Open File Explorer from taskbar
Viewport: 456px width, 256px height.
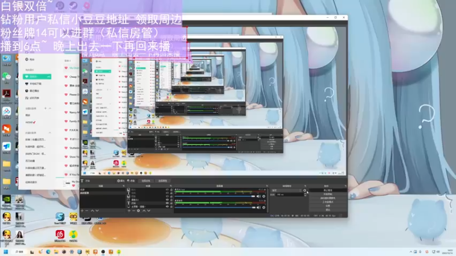[56, 251]
